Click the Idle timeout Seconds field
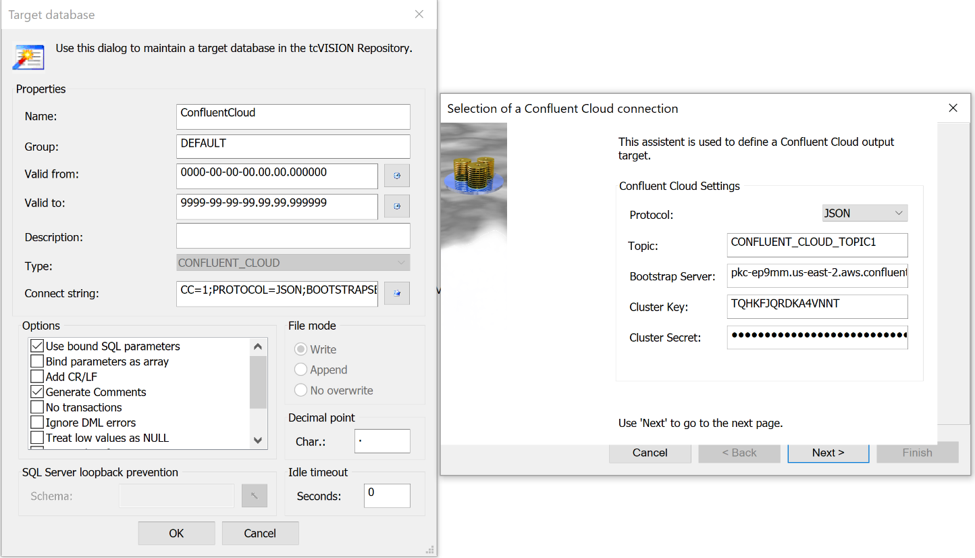The image size is (975, 558). (x=387, y=496)
